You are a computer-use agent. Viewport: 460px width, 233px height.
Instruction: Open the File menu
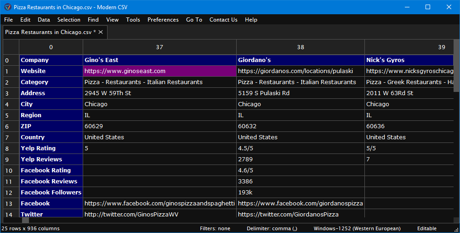[9, 20]
